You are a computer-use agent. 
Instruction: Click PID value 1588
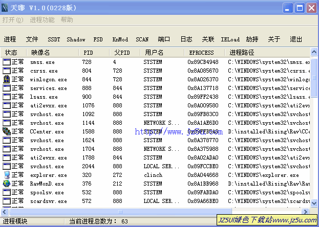[x=88, y=131]
